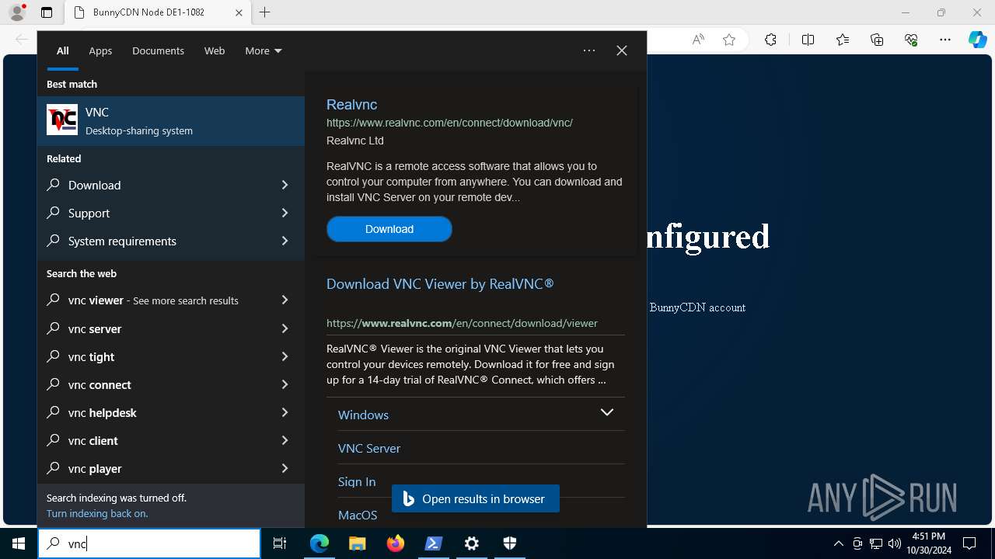Open the Collections icon
This screenshot has width=995, height=559.
pyautogui.click(x=877, y=40)
